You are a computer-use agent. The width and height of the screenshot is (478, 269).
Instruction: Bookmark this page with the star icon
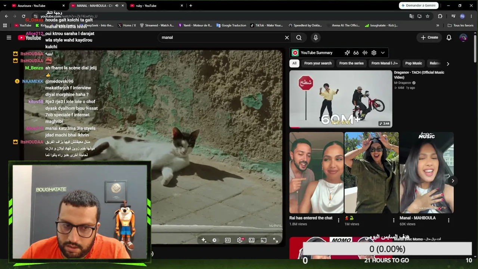(x=428, y=16)
